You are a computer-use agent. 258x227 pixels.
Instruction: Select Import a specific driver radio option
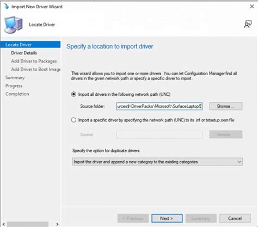point(73,120)
